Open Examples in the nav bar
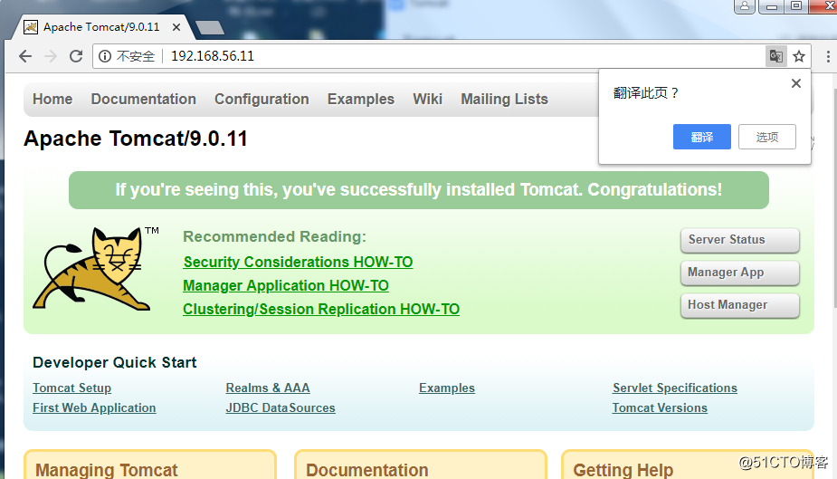 pyautogui.click(x=361, y=100)
